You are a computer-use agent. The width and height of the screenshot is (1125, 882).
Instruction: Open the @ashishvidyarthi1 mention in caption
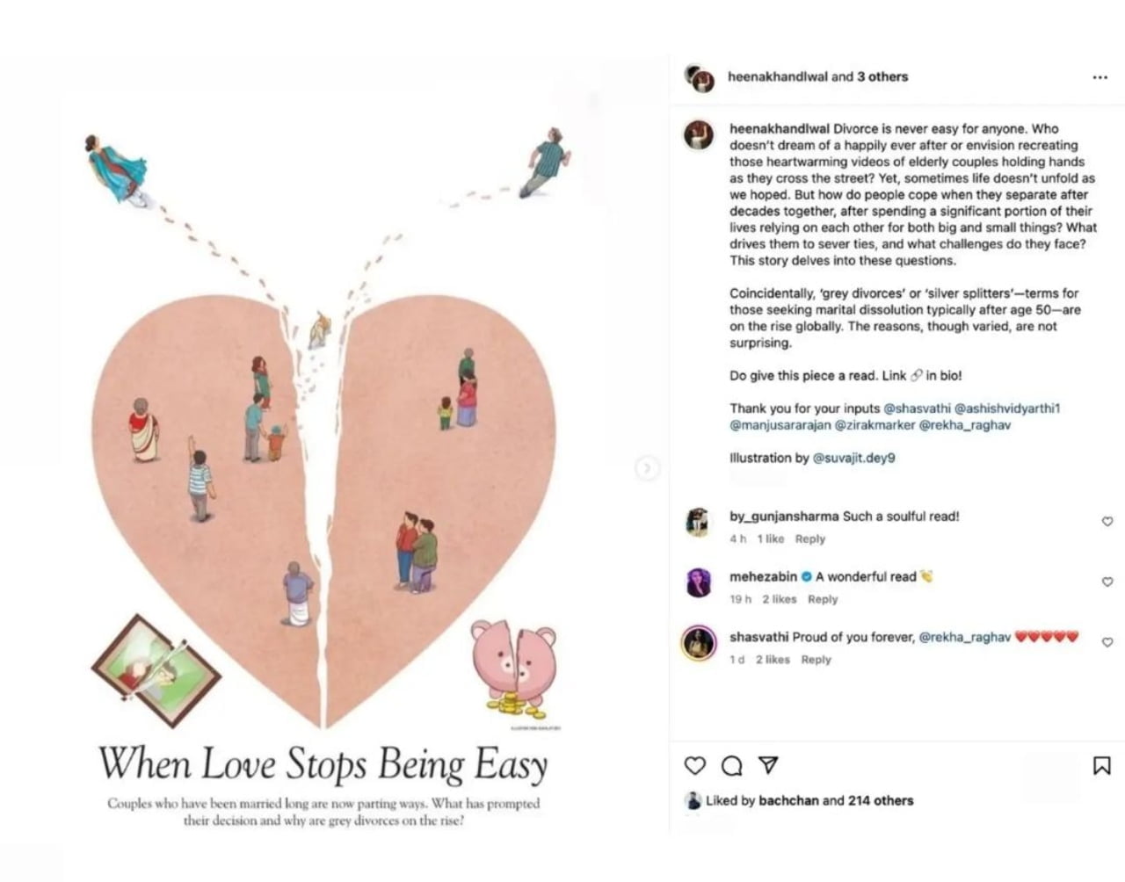[1007, 408]
